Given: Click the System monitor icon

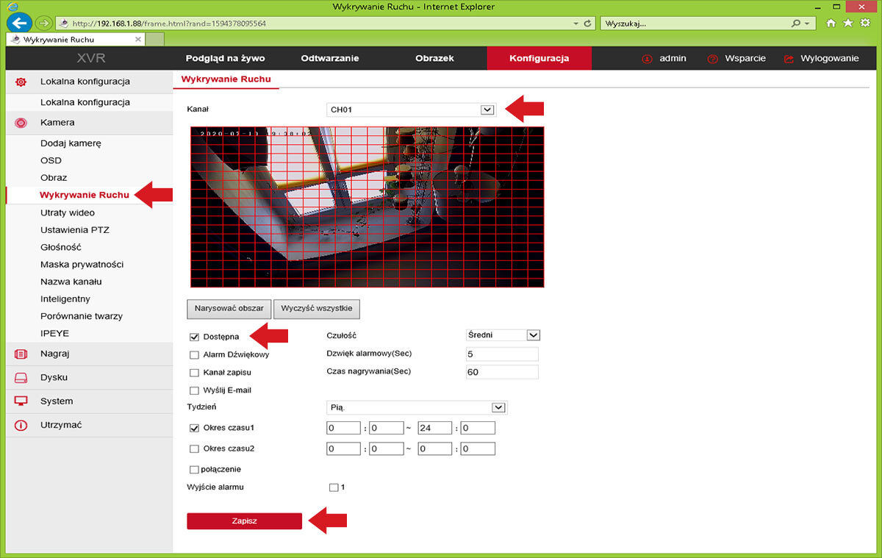Looking at the screenshot, I should (21, 401).
